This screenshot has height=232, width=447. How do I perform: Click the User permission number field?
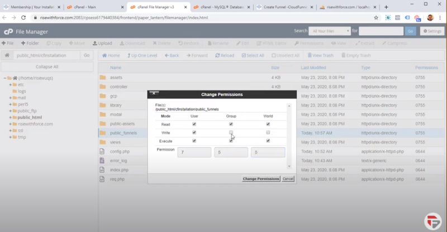click(x=194, y=152)
